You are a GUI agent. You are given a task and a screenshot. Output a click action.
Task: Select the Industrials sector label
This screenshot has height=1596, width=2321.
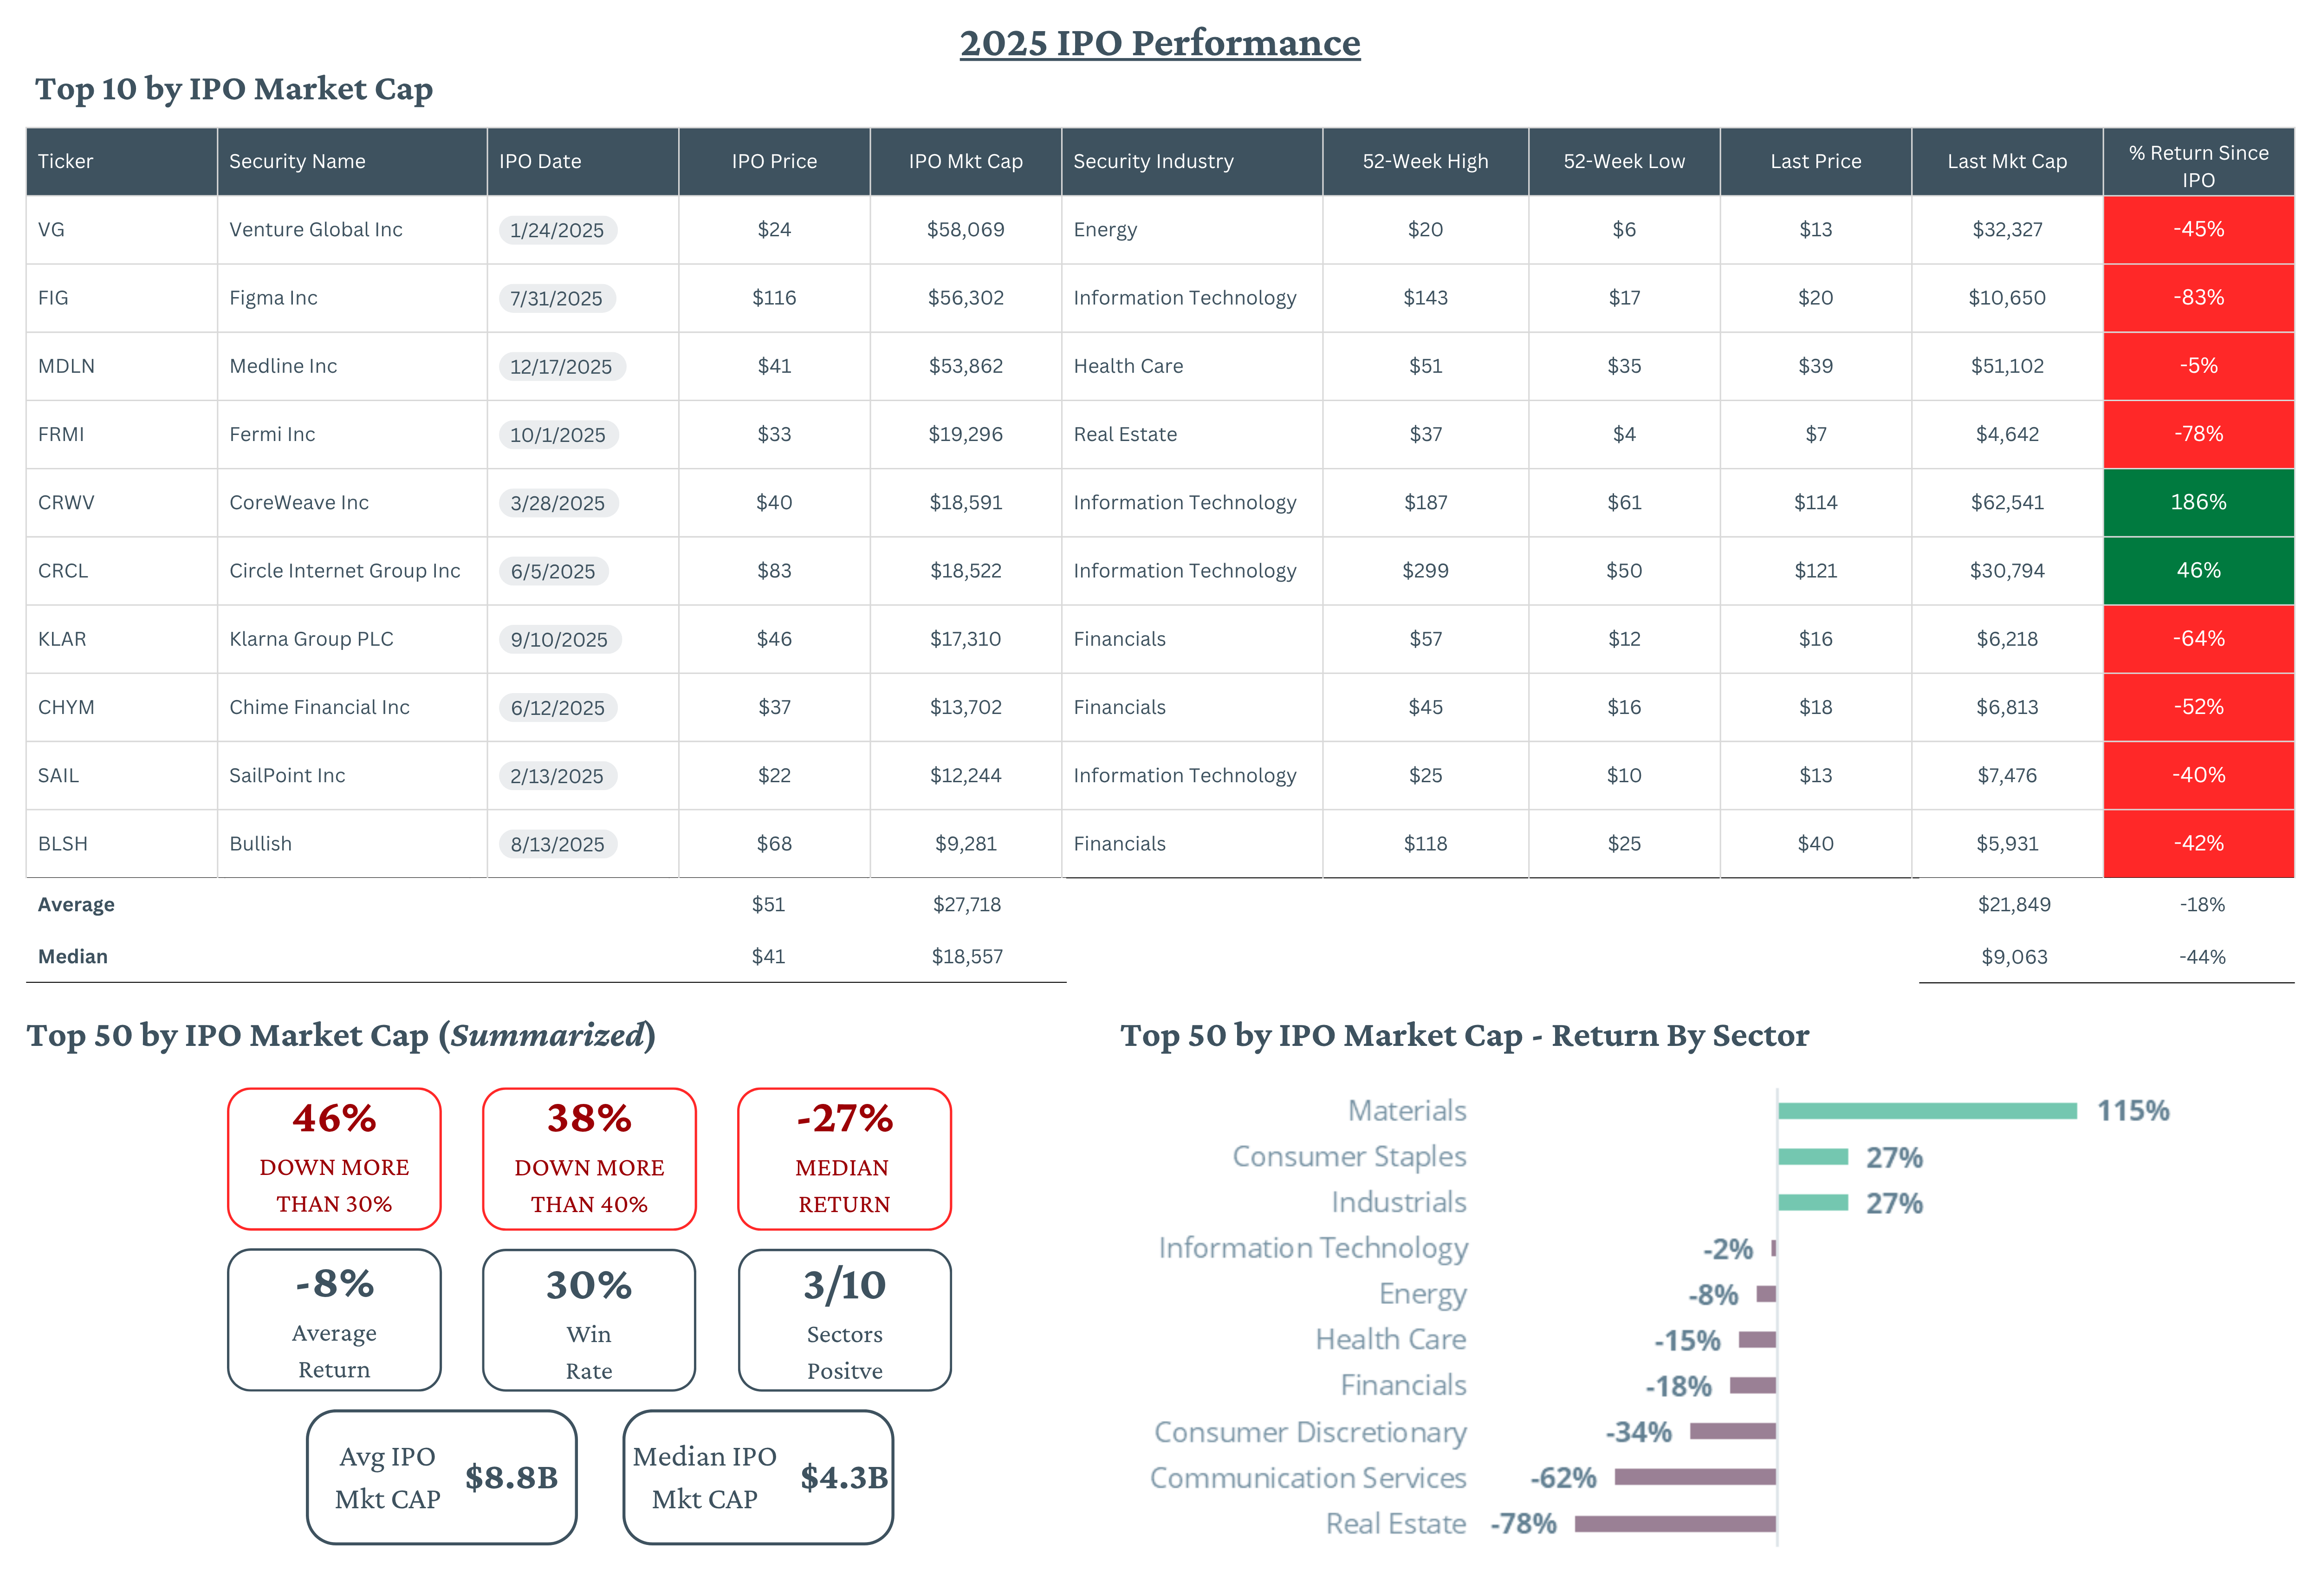click(1398, 1202)
